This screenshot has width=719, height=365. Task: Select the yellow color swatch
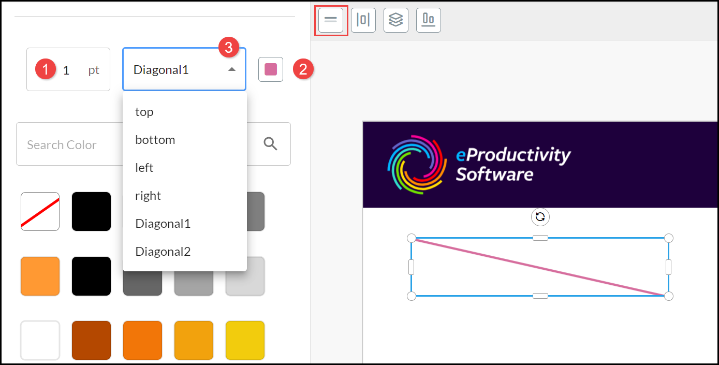[x=245, y=340]
